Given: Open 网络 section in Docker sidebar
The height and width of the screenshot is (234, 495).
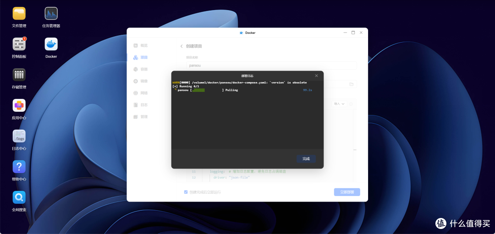Looking at the screenshot, I should (141, 93).
